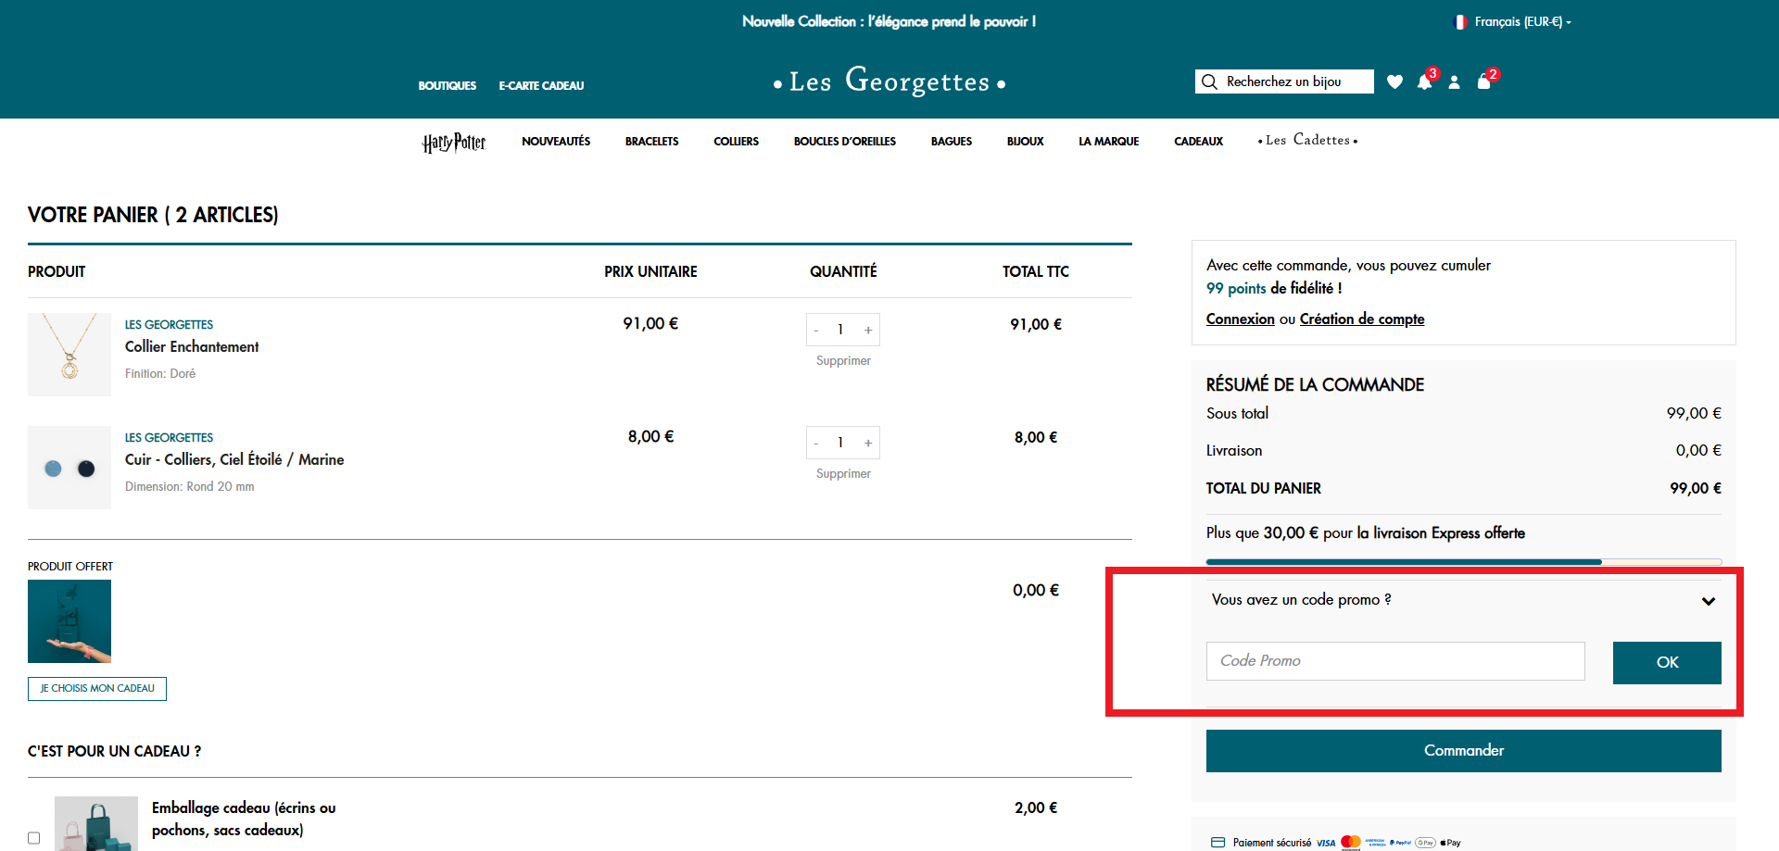This screenshot has width=1779, height=851.
Task: Click the Création de compte link
Action: (x=1362, y=319)
